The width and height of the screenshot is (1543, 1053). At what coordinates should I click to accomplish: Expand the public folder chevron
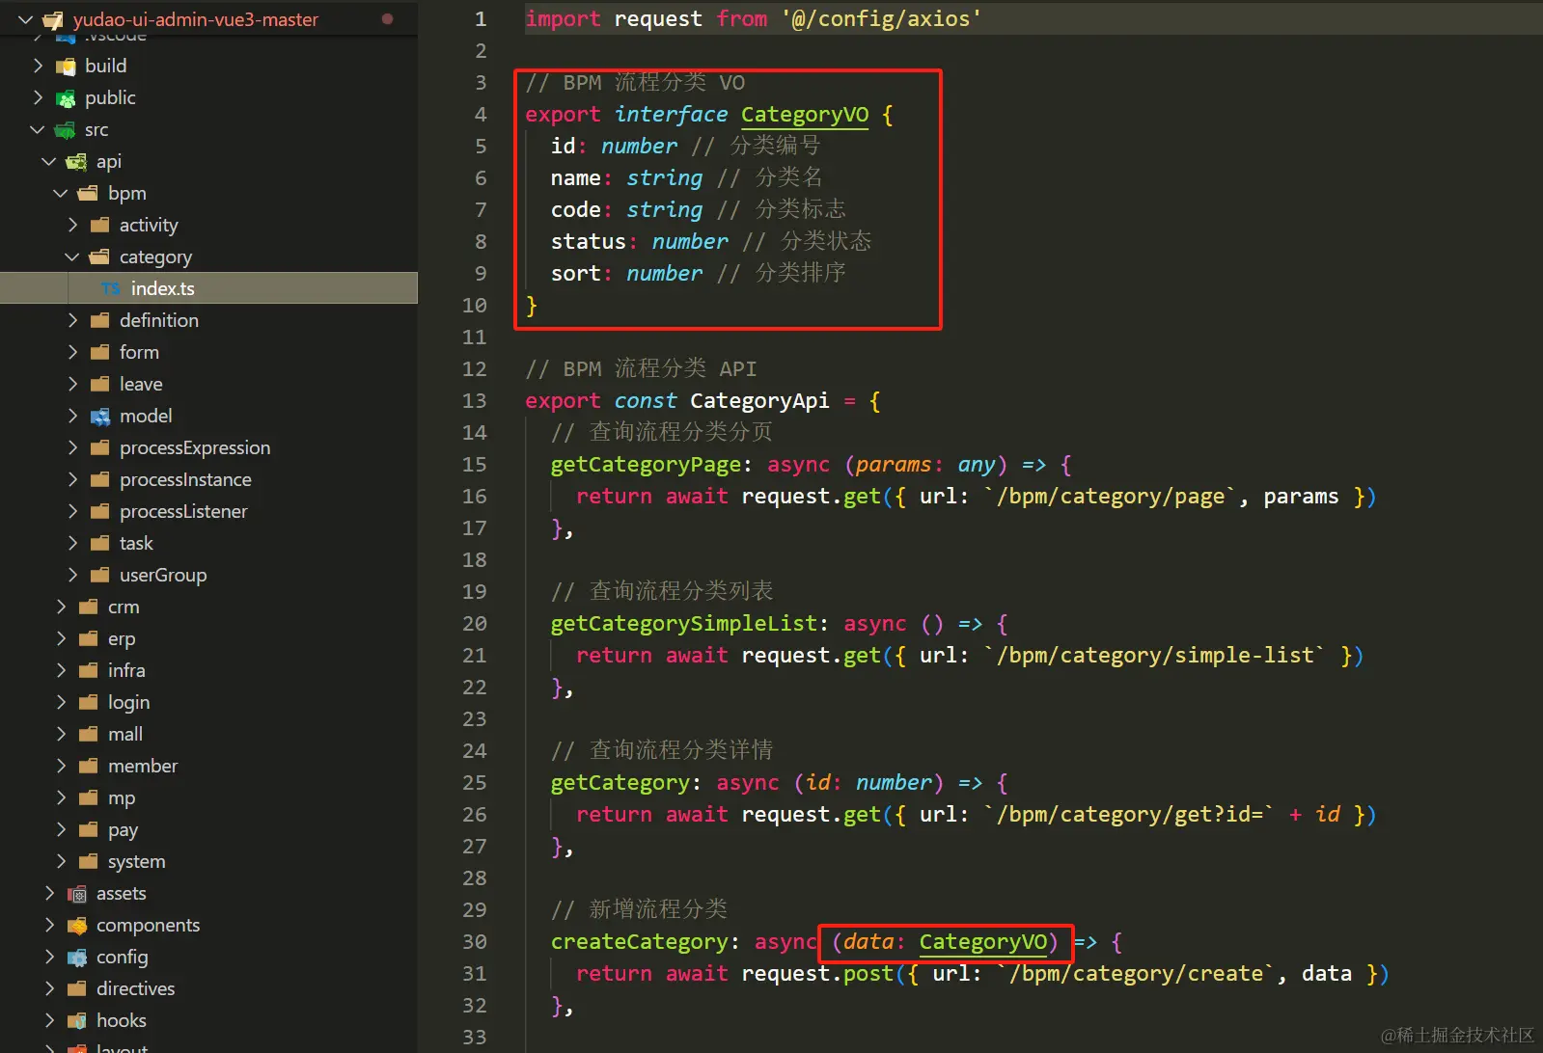[38, 97]
